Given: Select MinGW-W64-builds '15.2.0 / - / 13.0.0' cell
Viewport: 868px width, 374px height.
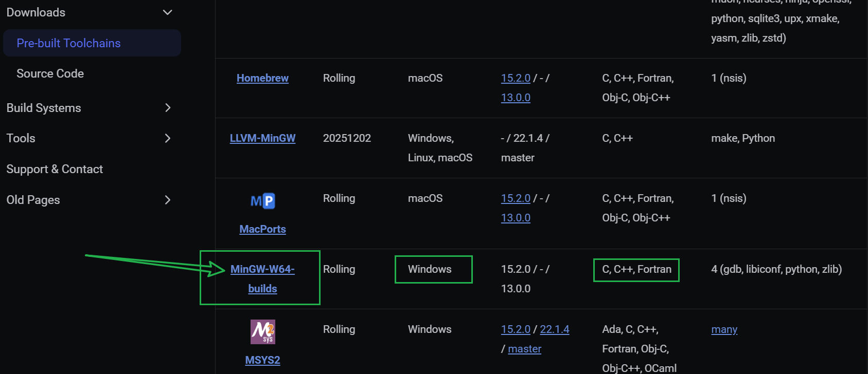Looking at the screenshot, I should click(x=525, y=279).
